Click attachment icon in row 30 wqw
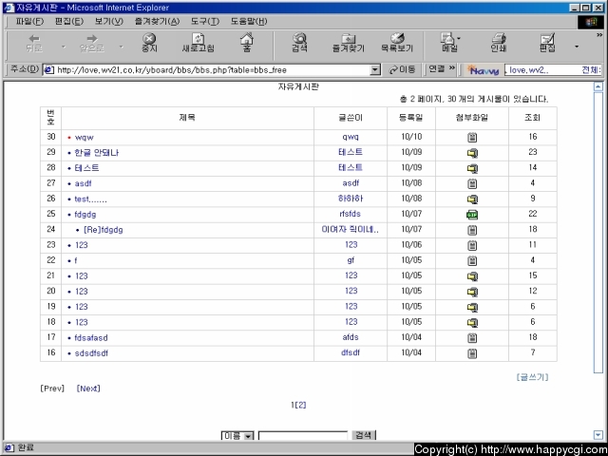 pyautogui.click(x=472, y=137)
